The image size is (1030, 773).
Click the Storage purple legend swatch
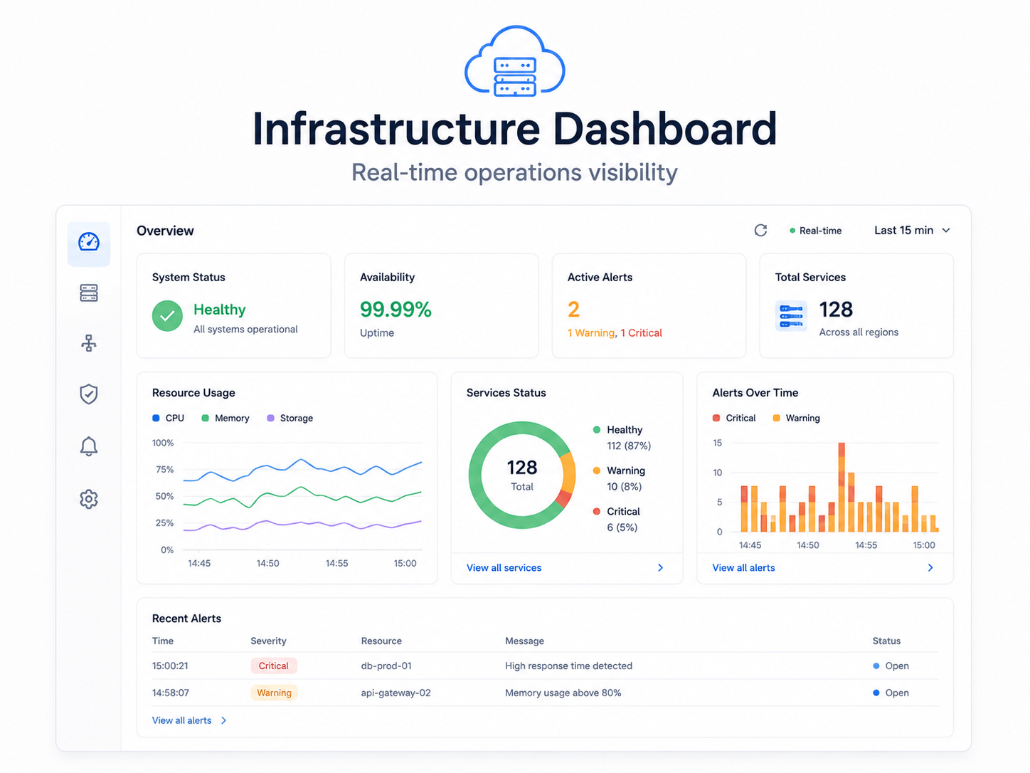point(270,418)
